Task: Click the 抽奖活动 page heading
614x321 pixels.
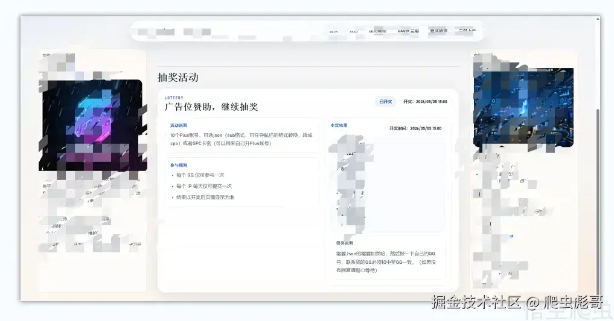Action: (x=177, y=77)
